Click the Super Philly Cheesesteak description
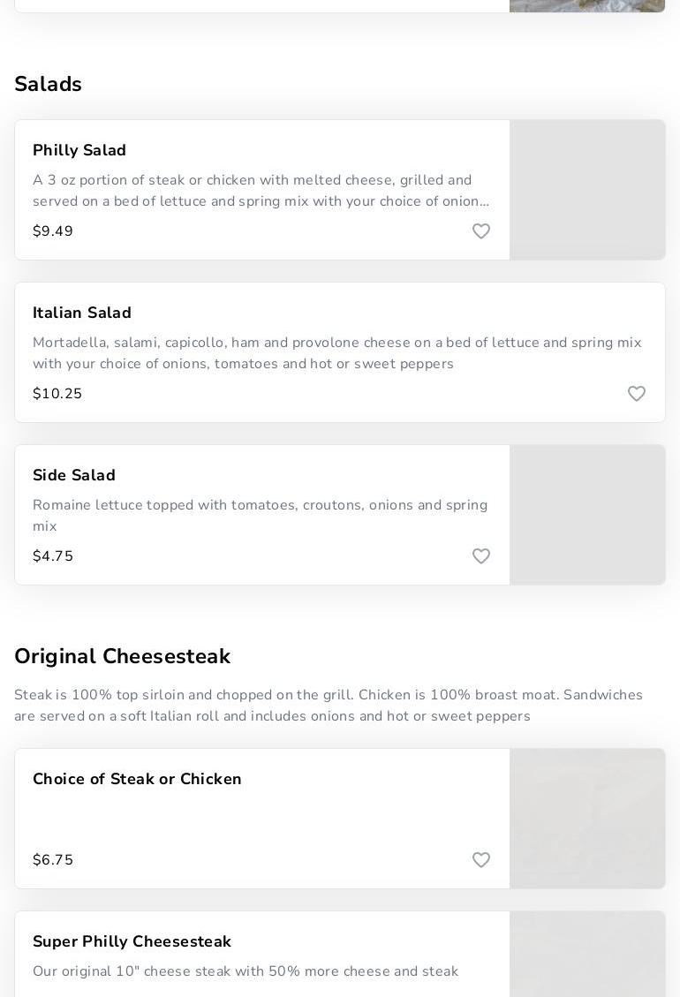Screen dimensions: 680x997 click(x=246, y=971)
